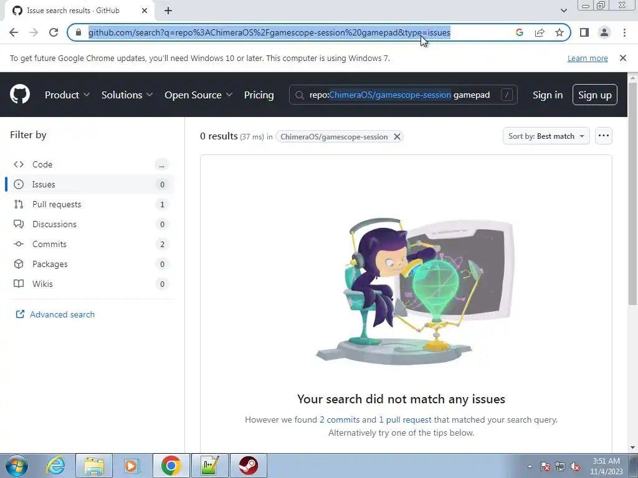Click the Google icon in address bar
The image size is (638, 478).
(519, 32)
